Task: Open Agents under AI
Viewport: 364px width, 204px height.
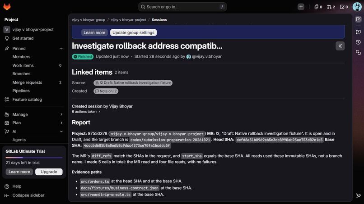Action: click(x=19, y=140)
